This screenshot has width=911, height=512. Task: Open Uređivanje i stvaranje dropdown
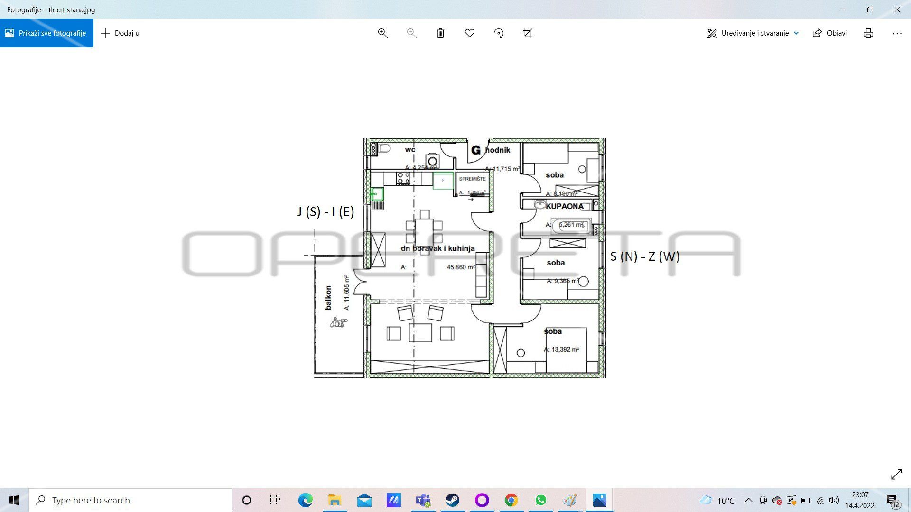752,33
